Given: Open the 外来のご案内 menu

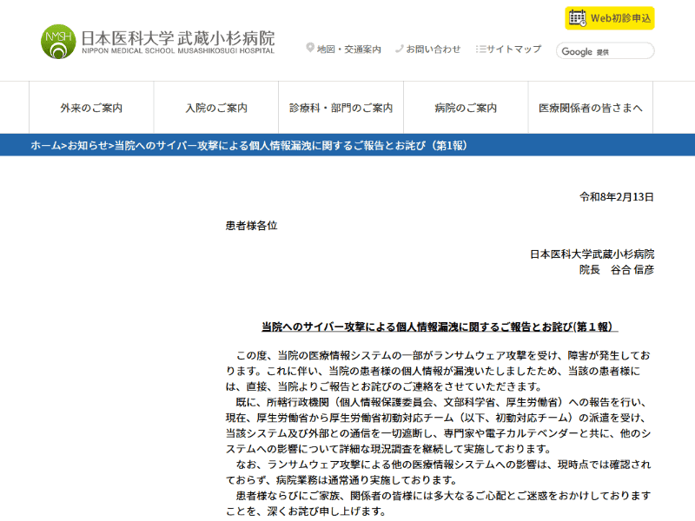Looking at the screenshot, I should [91, 108].
